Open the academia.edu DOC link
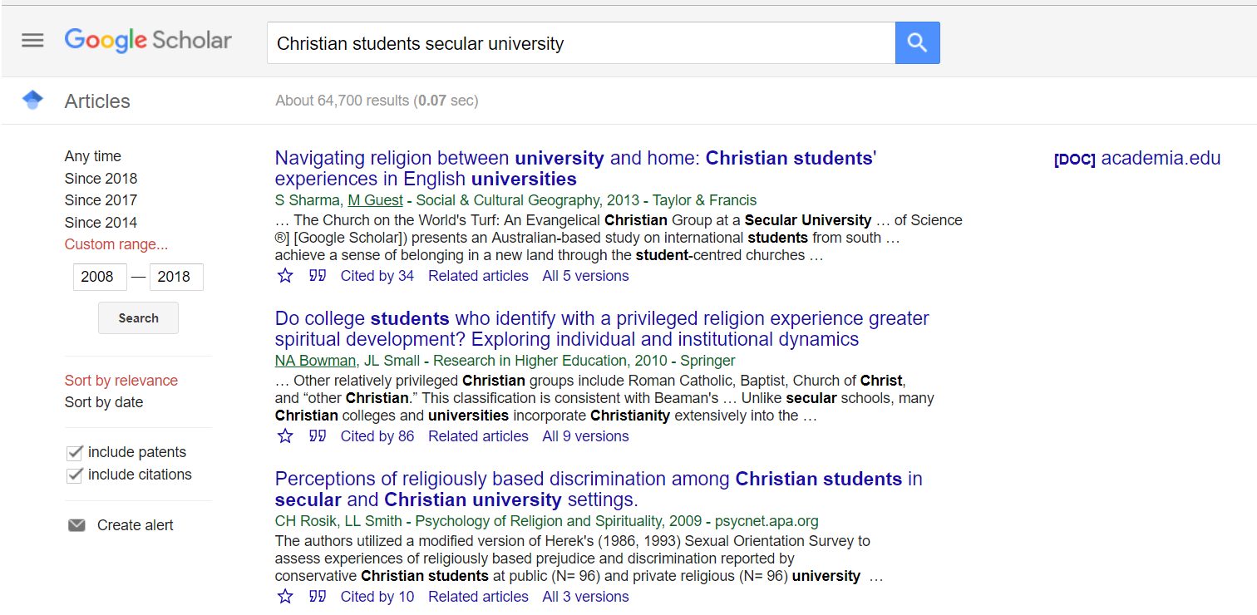 click(1136, 159)
